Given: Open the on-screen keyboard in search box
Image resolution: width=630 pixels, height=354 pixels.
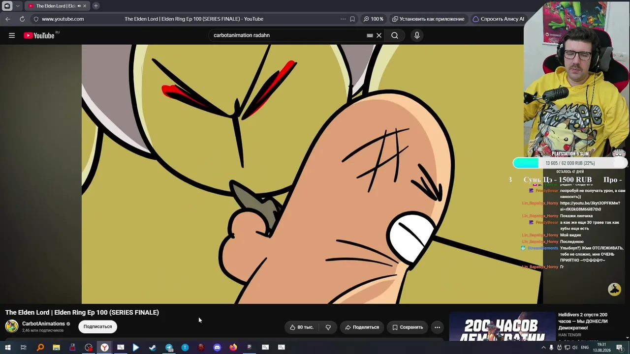Looking at the screenshot, I should [x=370, y=35].
